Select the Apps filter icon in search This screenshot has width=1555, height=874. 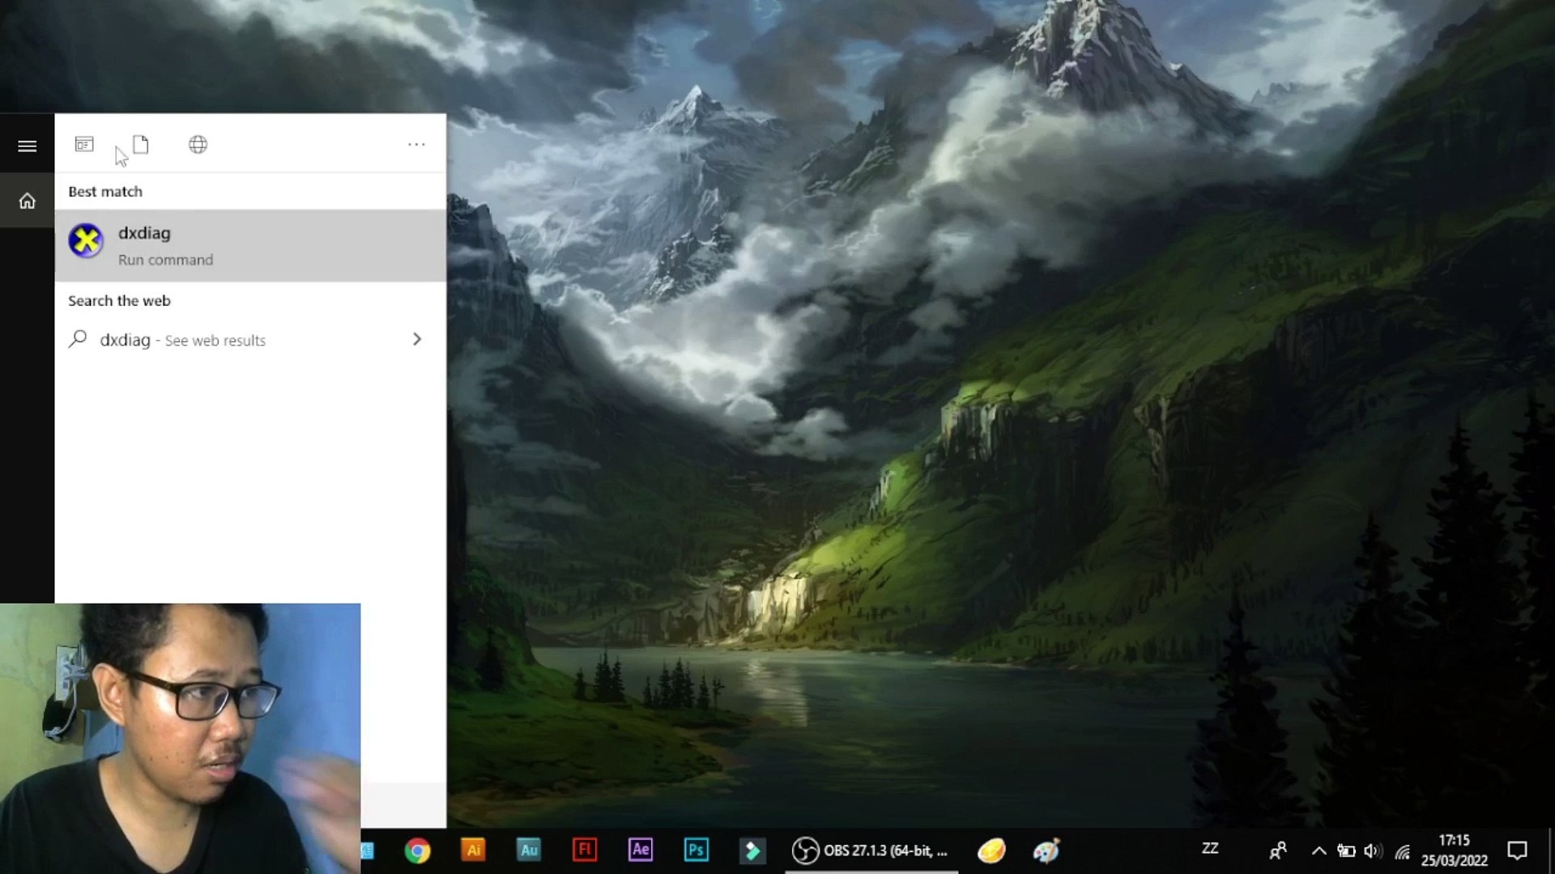click(x=84, y=144)
